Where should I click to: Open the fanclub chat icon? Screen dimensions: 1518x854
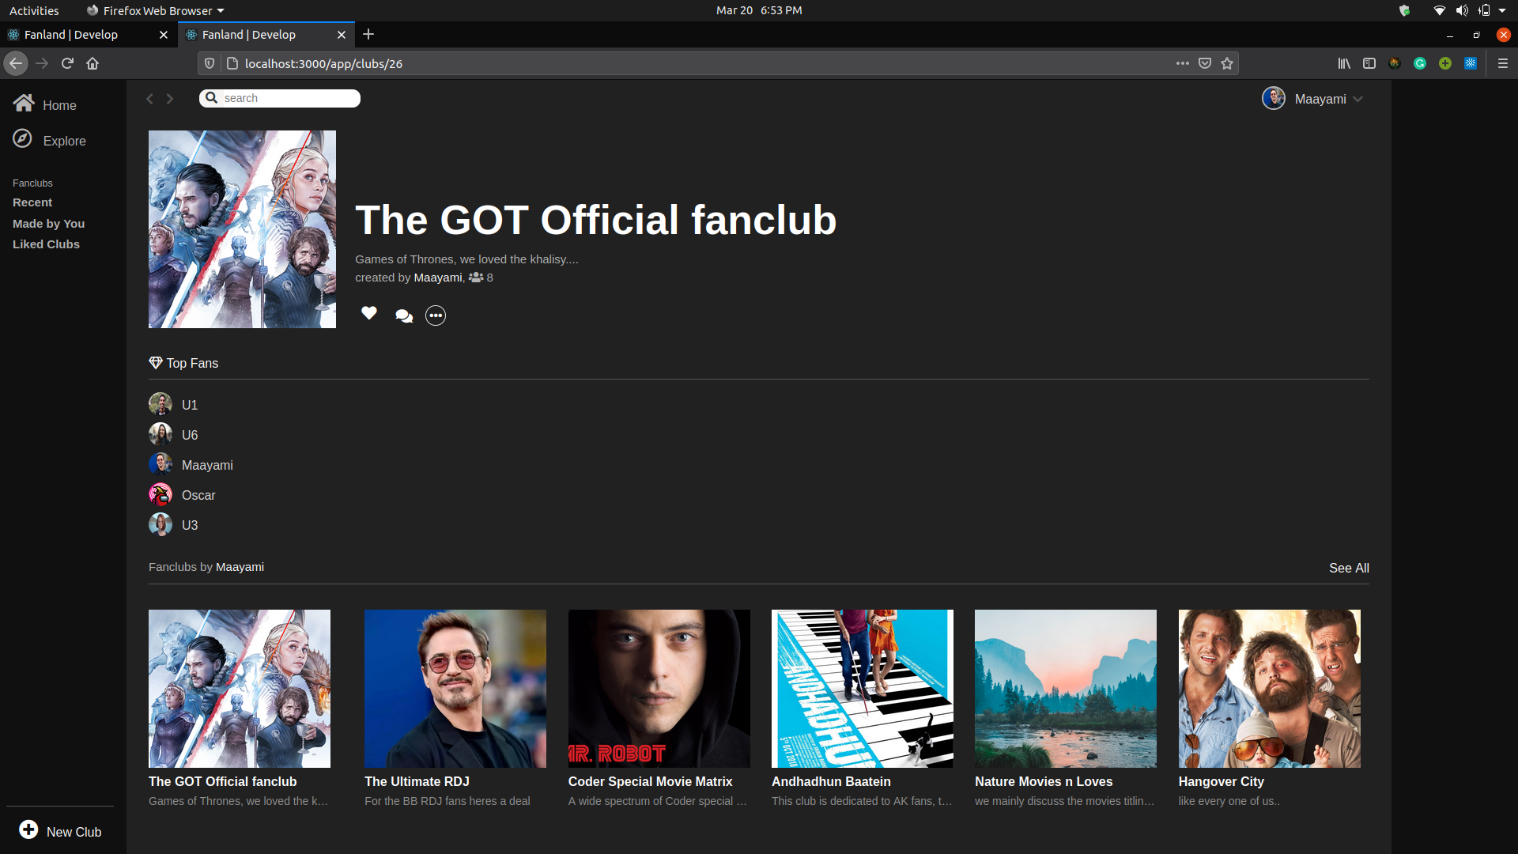coord(403,315)
